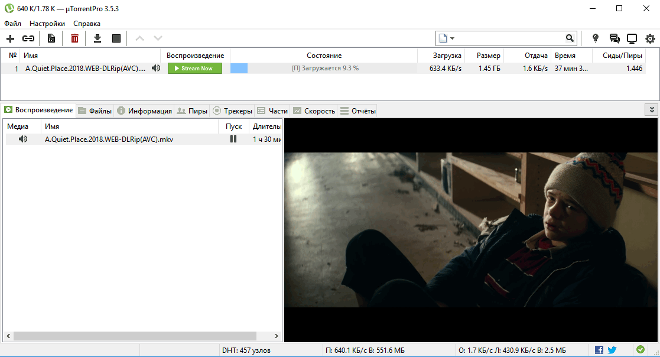Open preferences gear icon
This screenshot has width=660, height=357.
pos(651,39)
